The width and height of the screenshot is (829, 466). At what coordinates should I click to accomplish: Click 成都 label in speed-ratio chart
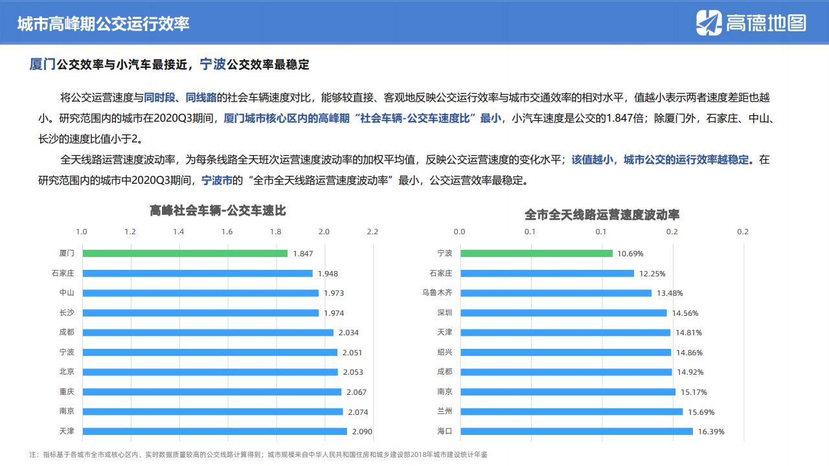tap(67, 332)
